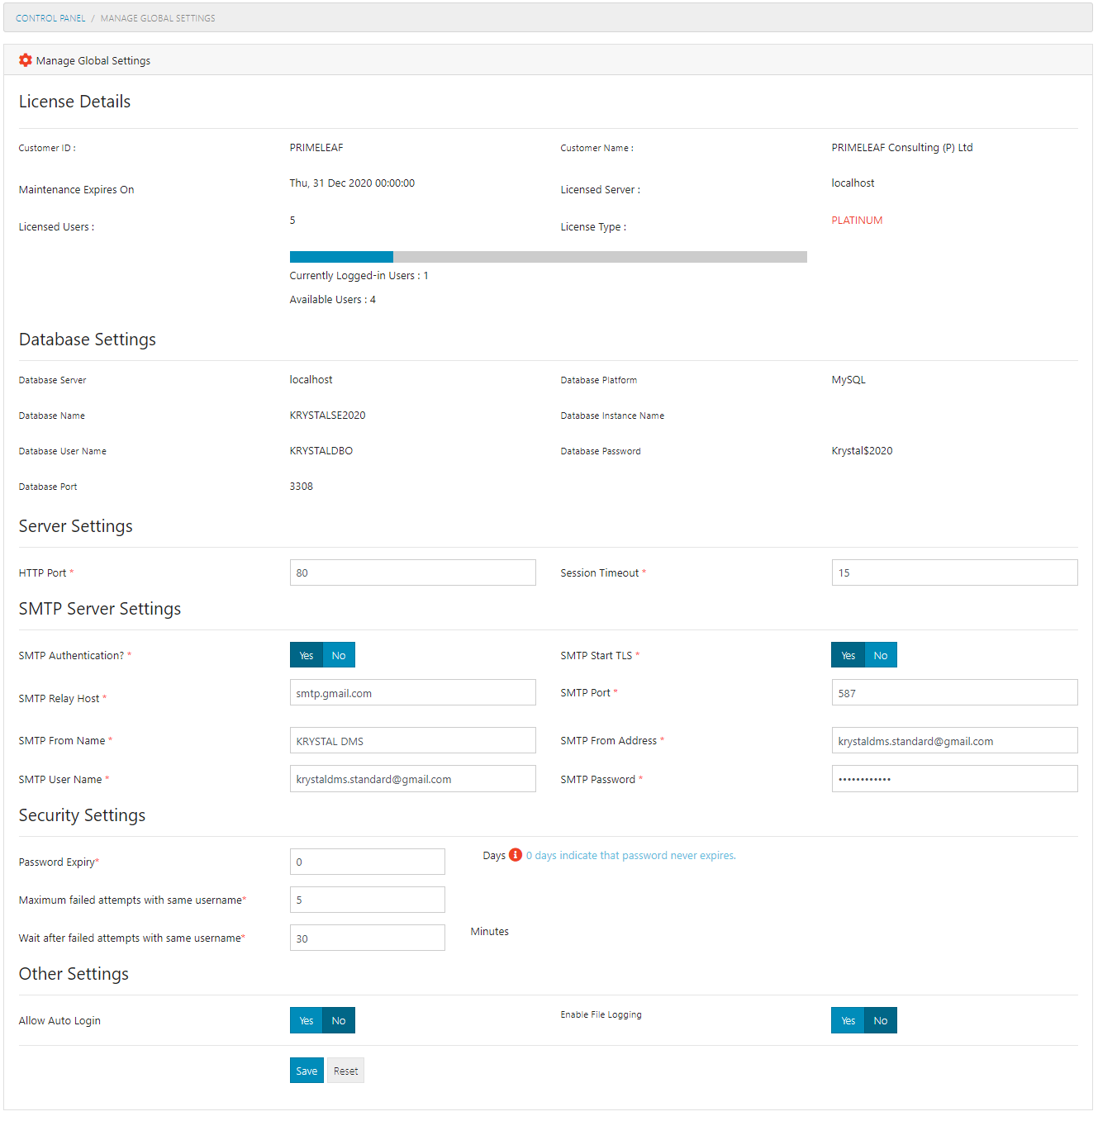This screenshot has width=1098, height=1121.
Task: Set SMTP Authentication to No
Action: pyautogui.click(x=339, y=655)
